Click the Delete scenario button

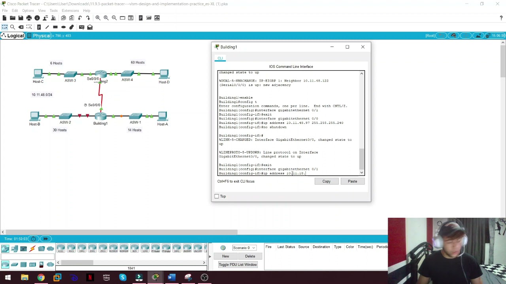pos(250,256)
